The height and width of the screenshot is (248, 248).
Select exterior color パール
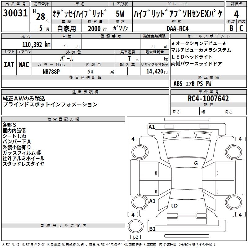click(67, 59)
